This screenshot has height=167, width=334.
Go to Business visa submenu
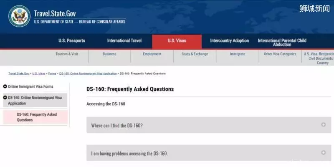click(109, 54)
